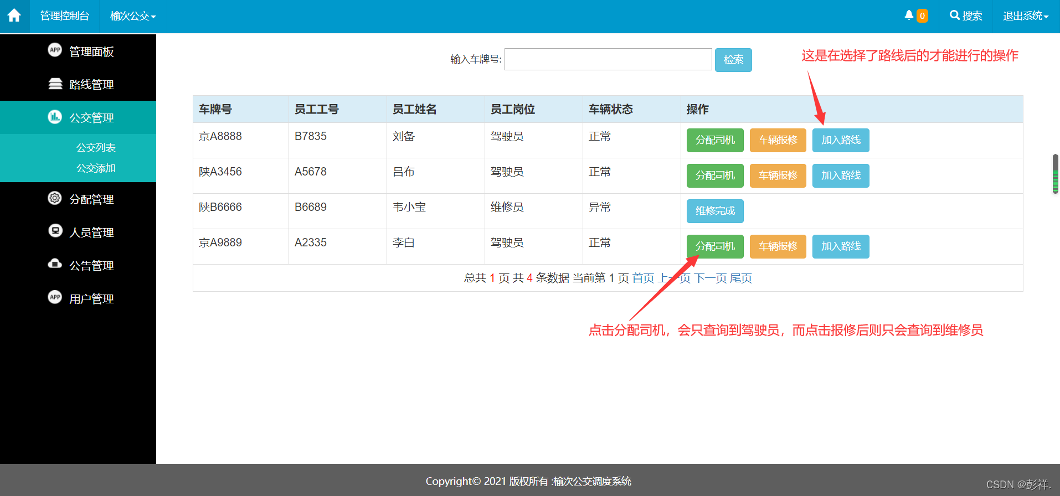
Task: Click the 检索 search button
Action: (733, 60)
